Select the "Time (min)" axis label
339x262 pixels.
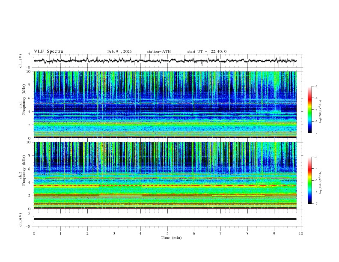[x=171, y=238]
